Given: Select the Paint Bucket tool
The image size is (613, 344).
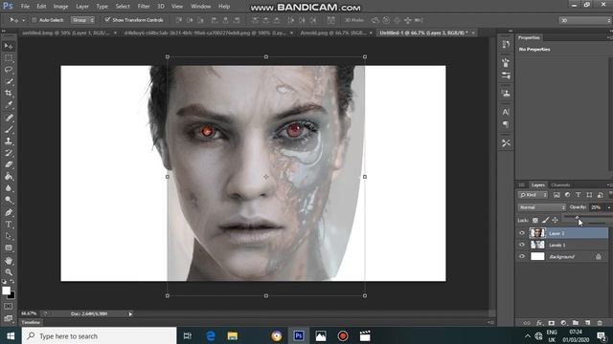Looking at the screenshot, I should (9, 176).
